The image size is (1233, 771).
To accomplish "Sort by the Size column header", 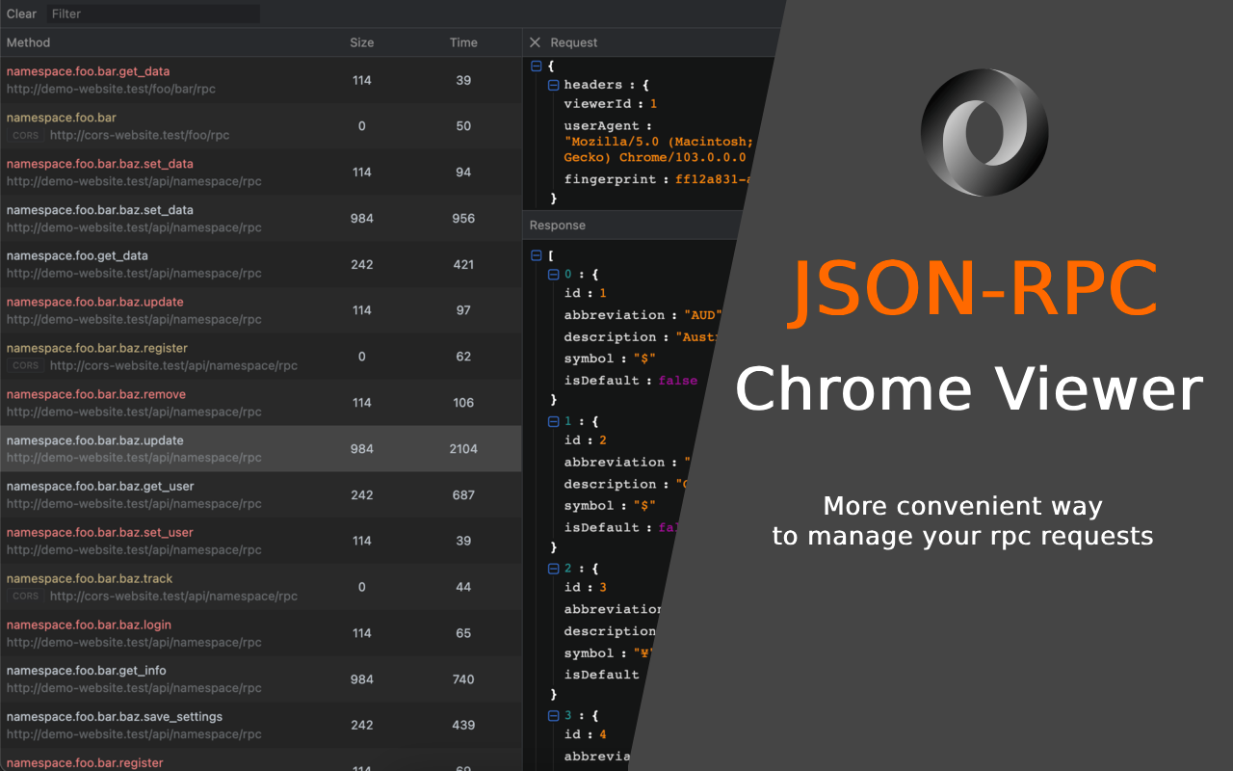I will click(362, 42).
